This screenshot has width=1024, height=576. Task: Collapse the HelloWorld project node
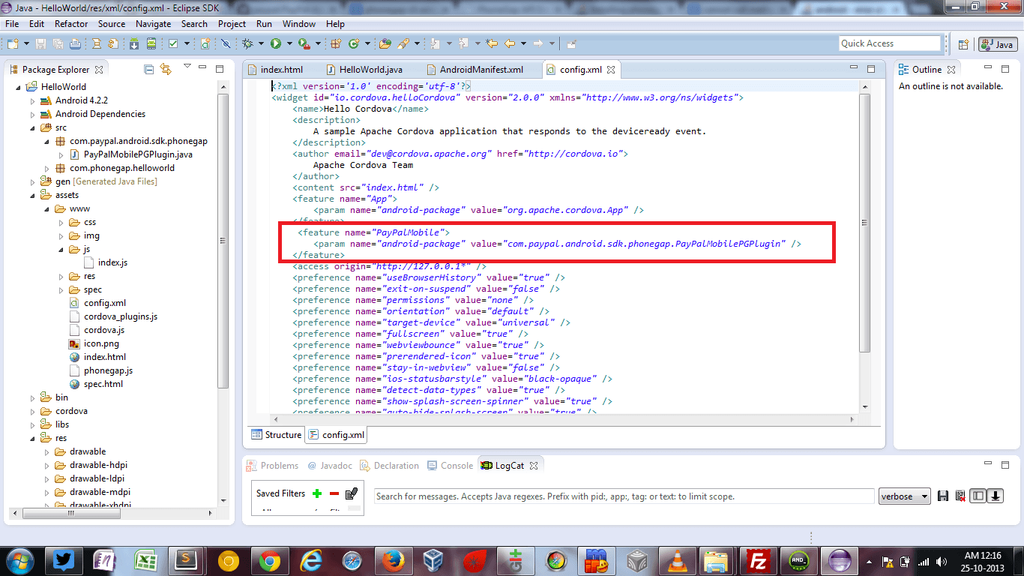tap(19, 87)
